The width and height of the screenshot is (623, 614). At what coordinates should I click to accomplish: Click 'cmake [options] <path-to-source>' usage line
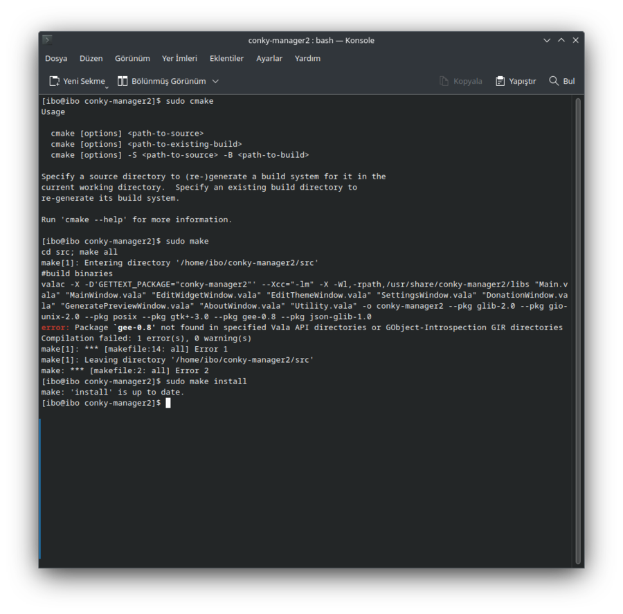(127, 134)
